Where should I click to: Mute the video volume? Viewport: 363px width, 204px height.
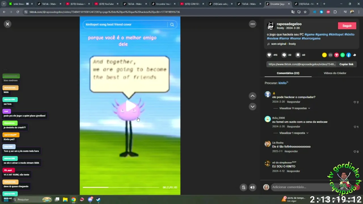coord(252,187)
